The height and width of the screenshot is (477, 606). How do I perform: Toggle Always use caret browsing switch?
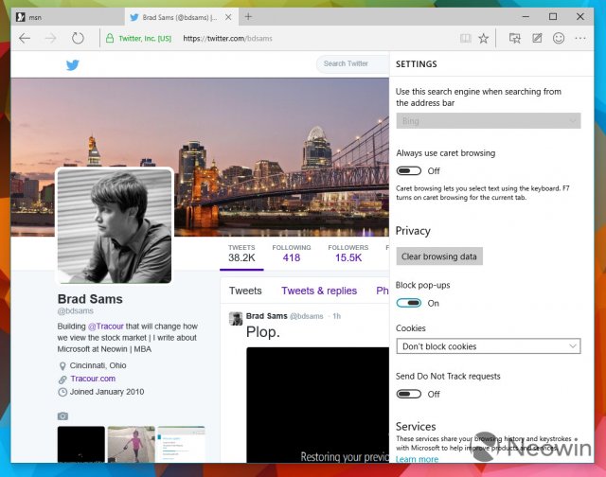pos(408,170)
